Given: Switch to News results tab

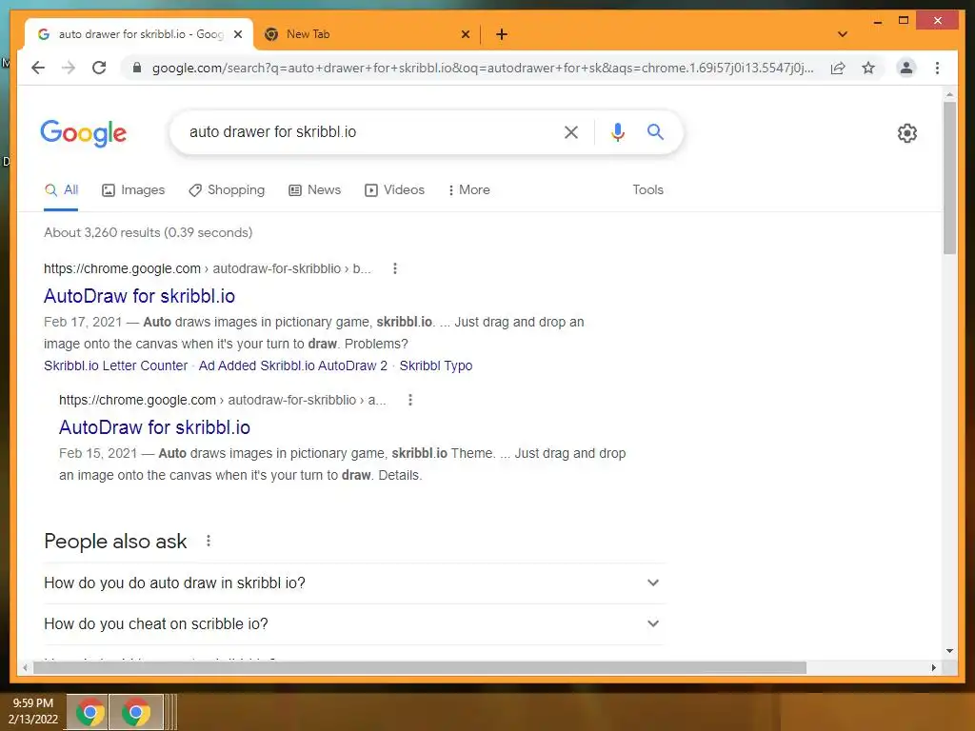Looking at the screenshot, I should pyautogui.click(x=314, y=190).
